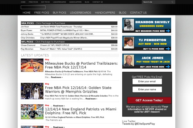Select HOME in the main navigation
The height and width of the screenshot is (128, 193).
tap(27, 12)
